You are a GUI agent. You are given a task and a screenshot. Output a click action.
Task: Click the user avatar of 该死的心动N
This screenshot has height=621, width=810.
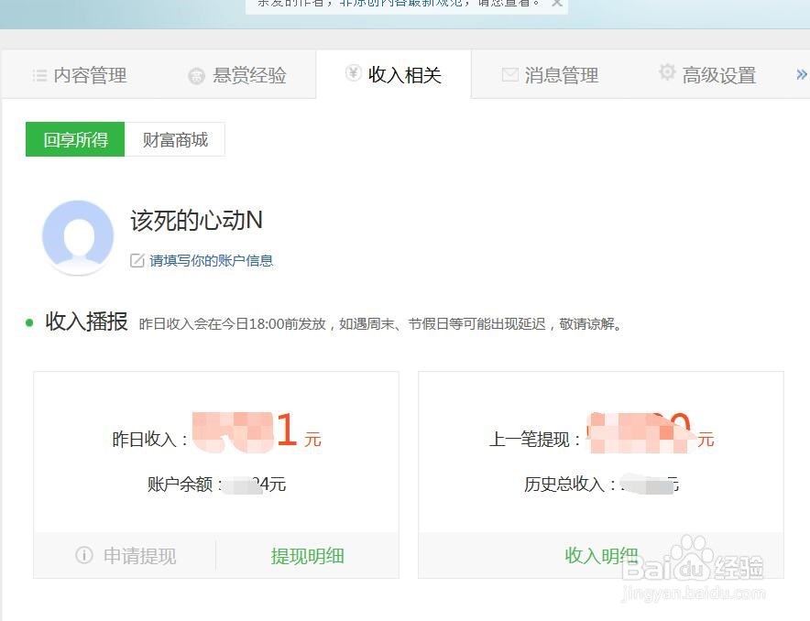[78, 236]
